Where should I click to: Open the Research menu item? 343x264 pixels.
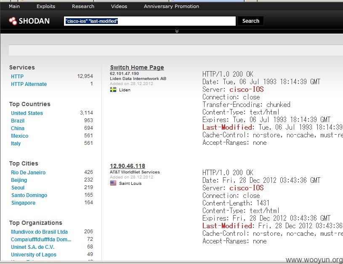83,6
